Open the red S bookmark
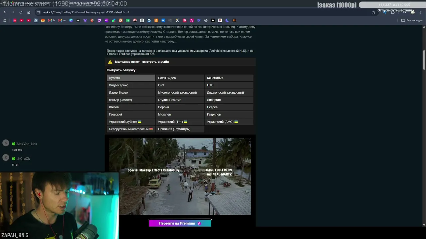The image size is (426, 239). 184,20
